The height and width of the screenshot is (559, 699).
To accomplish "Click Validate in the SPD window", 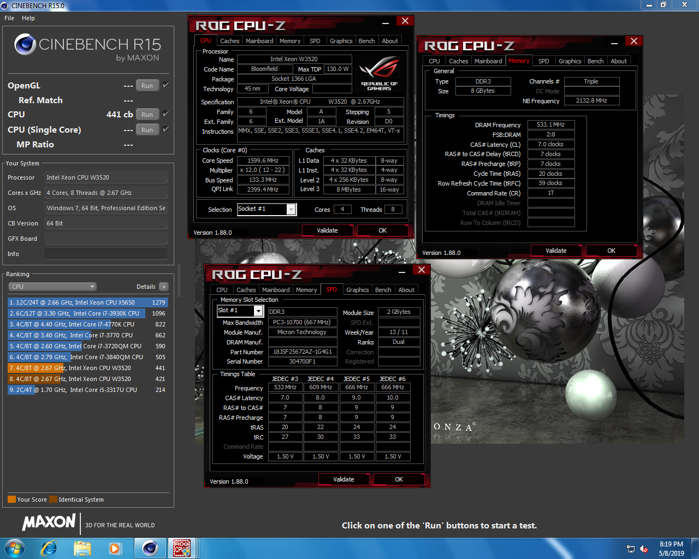I will pos(344,479).
